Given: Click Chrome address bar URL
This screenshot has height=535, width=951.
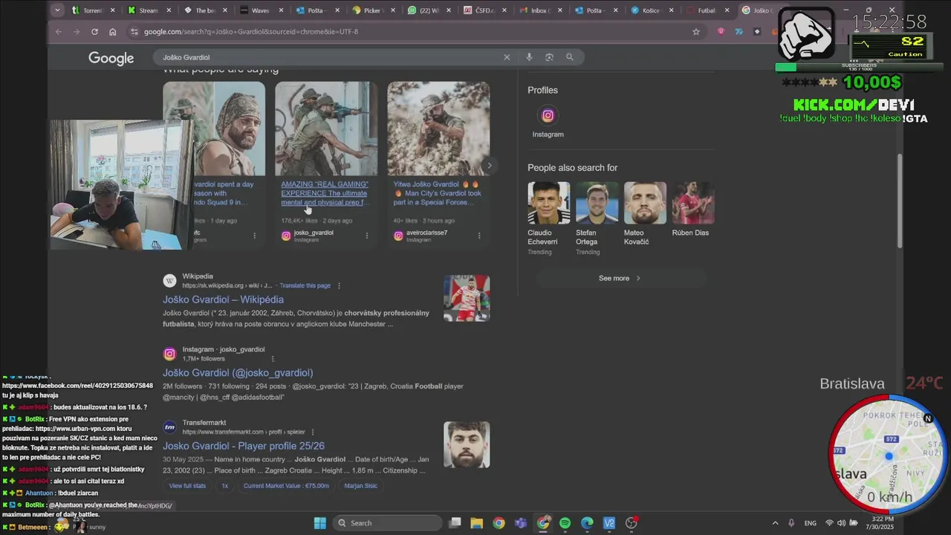Looking at the screenshot, I should (x=251, y=32).
